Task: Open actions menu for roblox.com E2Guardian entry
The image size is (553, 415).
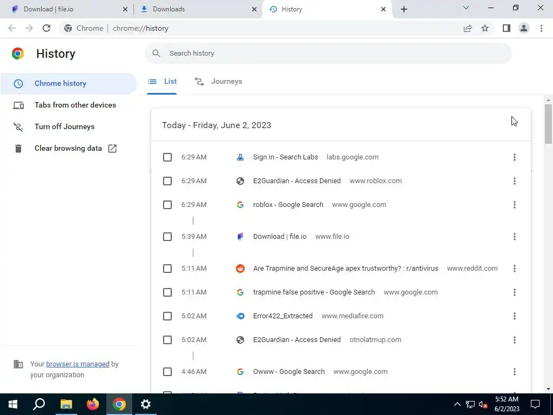Action: point(515,181)
